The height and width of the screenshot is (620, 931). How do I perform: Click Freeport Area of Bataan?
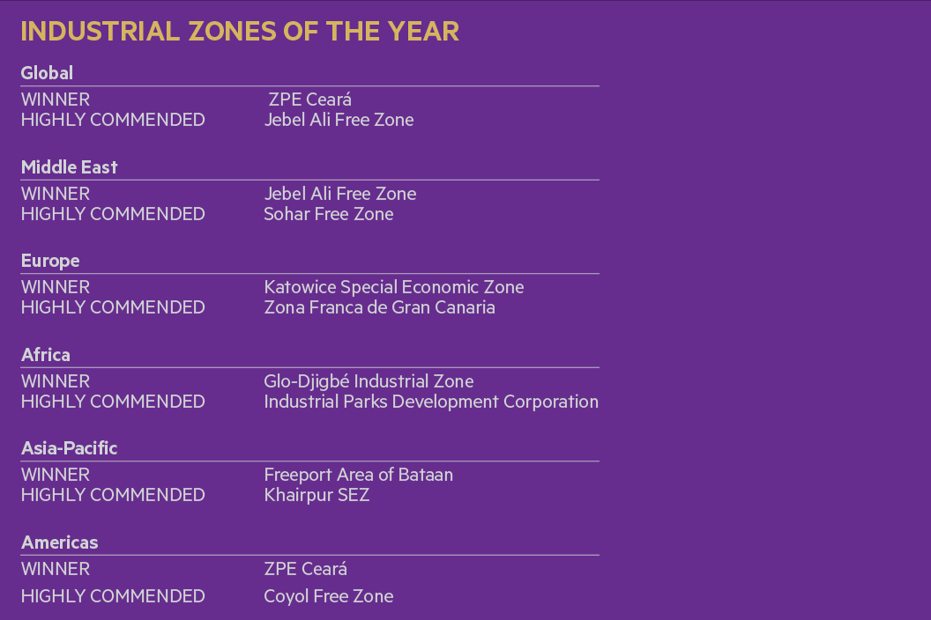(x=358, y=475)
